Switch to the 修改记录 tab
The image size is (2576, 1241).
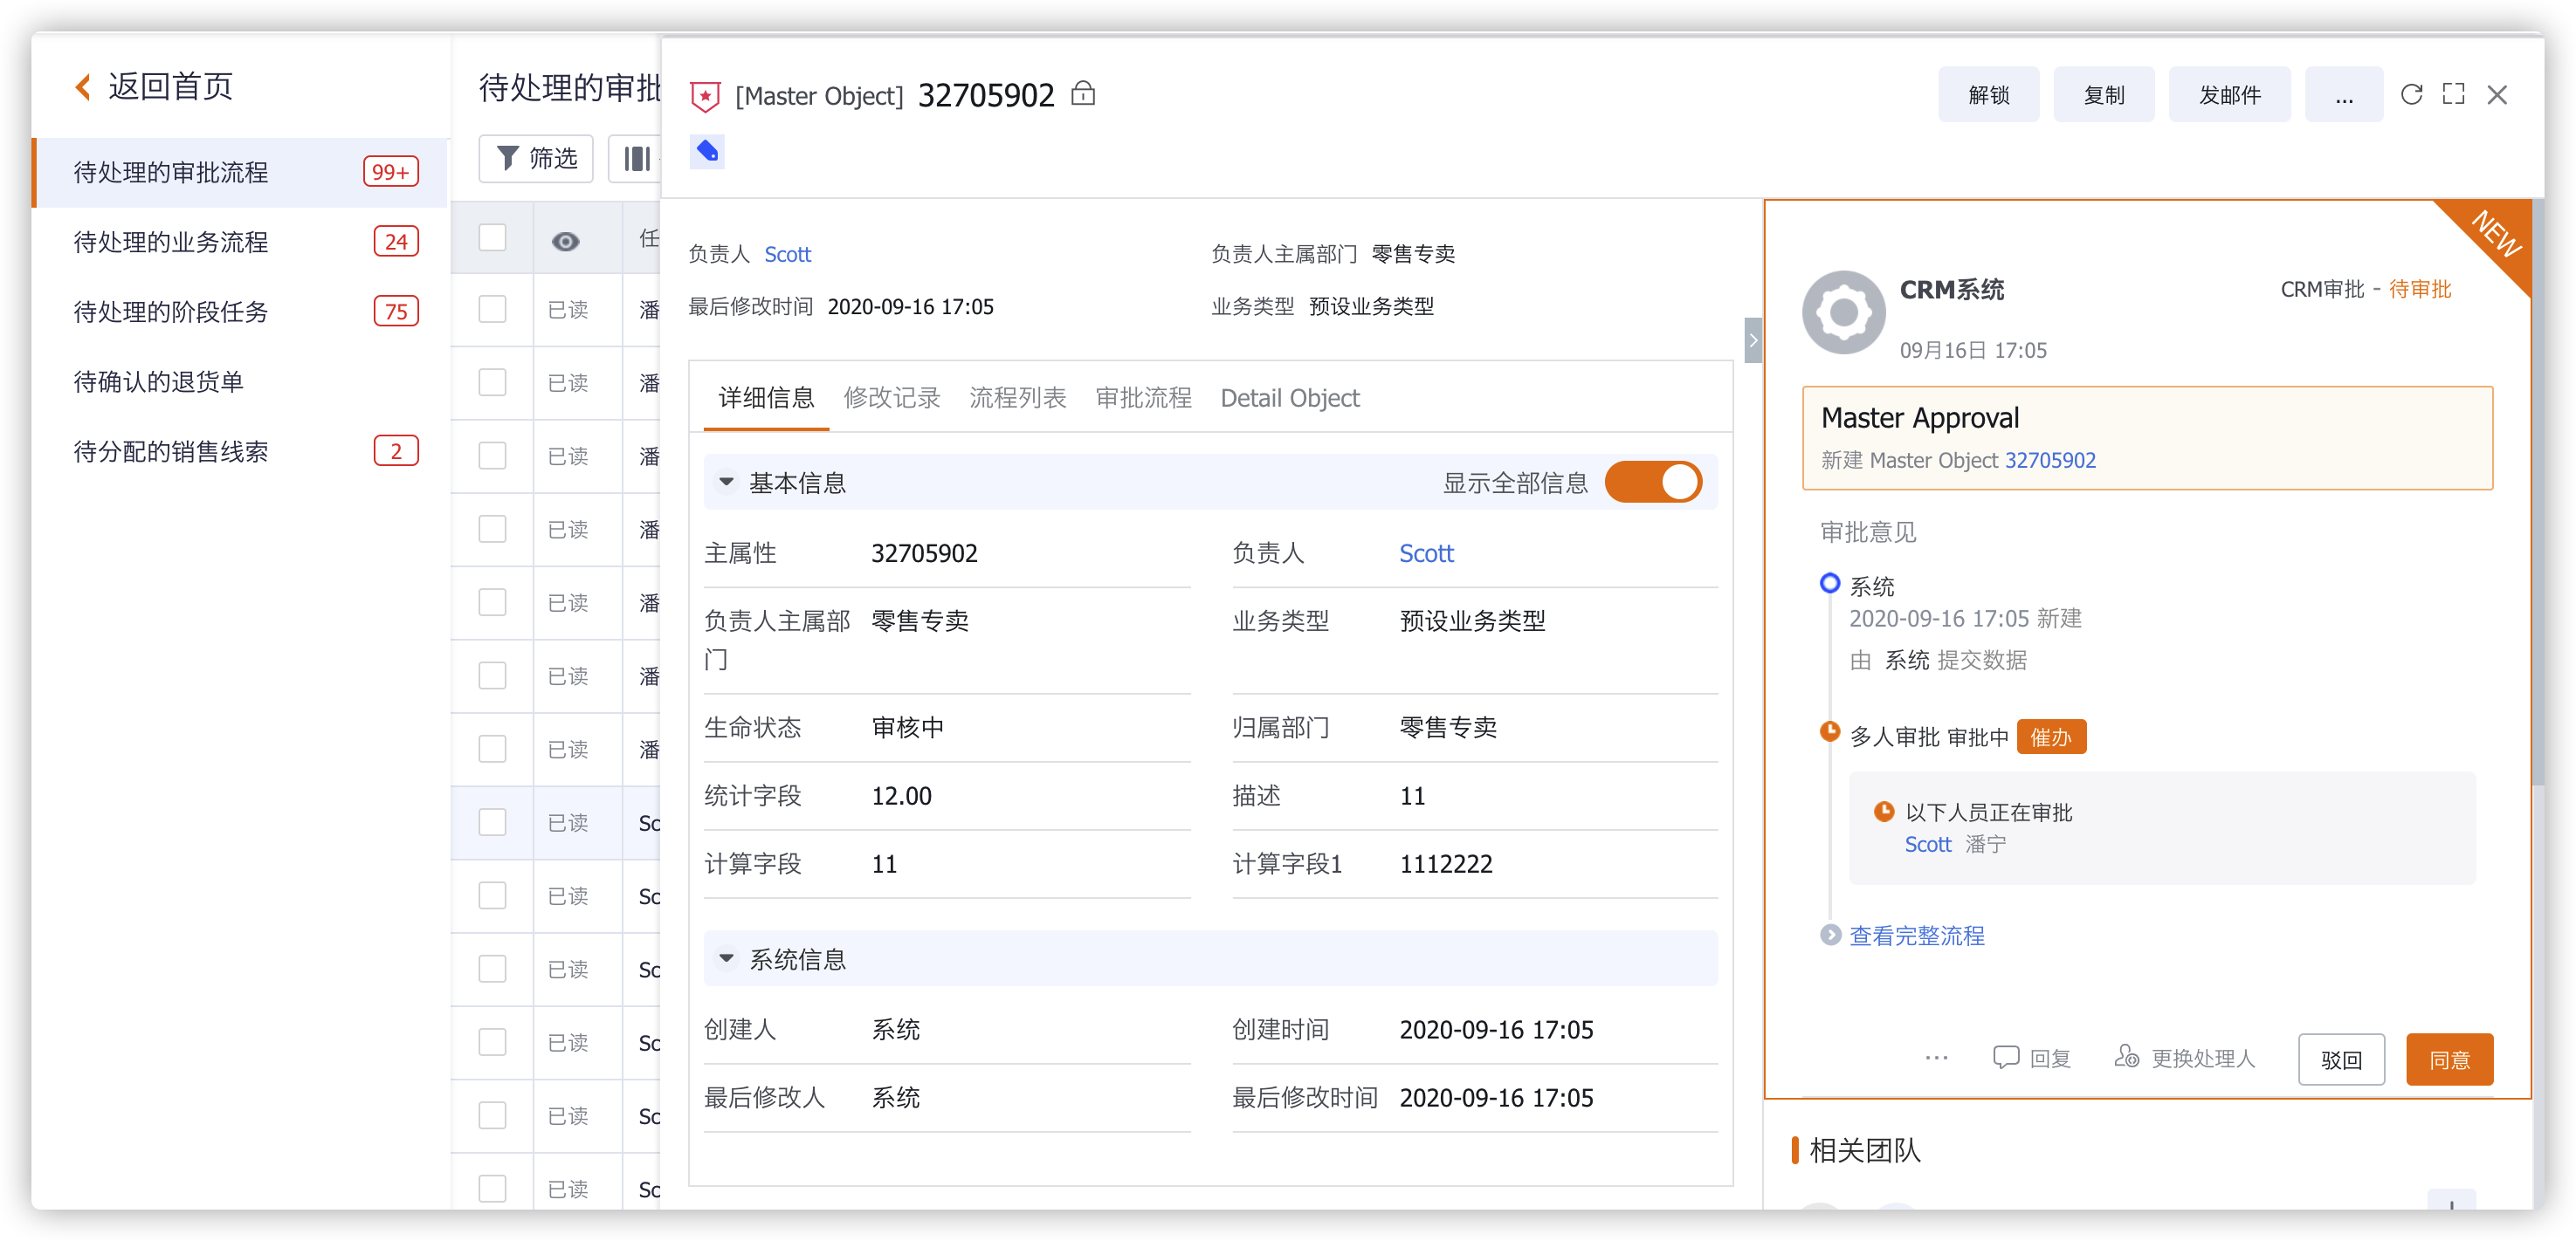pos(892,399)
